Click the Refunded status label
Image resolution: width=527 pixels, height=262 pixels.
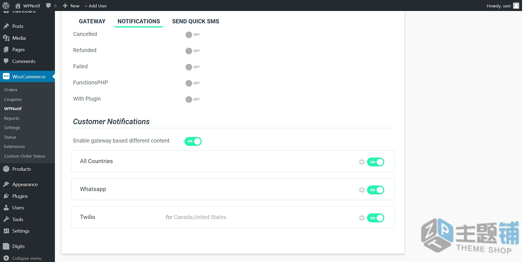pyautogui.click(x=85, y=50)
